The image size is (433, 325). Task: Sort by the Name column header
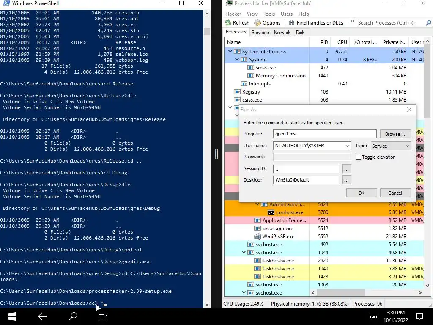267,42
